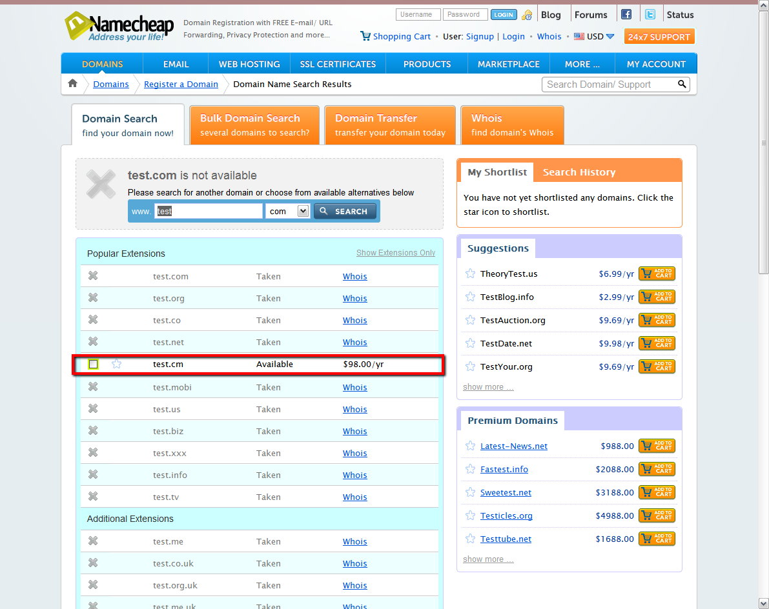Star TestDate.net suggestion
769x609 pixels.
click(470, 343)
